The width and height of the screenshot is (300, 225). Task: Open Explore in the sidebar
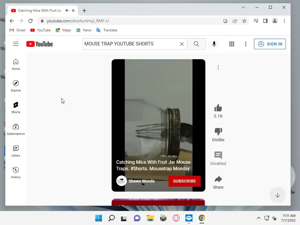tap(16, 86)
